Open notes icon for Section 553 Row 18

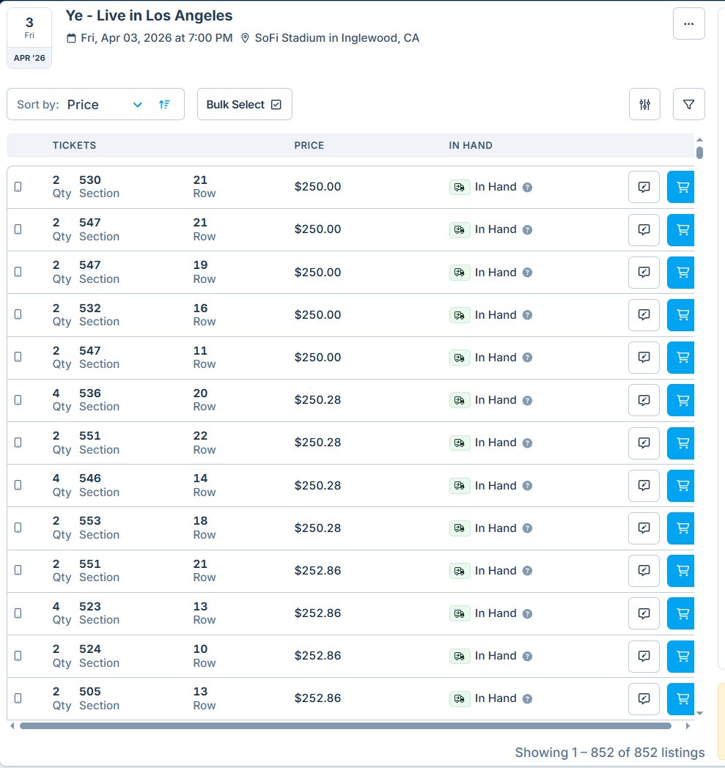tap(644, 528)
